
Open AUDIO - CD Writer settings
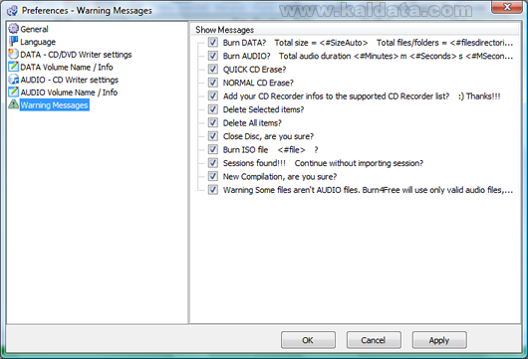(69, 80)
